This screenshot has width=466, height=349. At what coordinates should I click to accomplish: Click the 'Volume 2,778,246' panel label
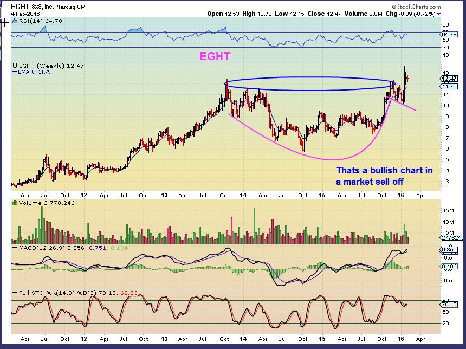(x=47, y=203)
